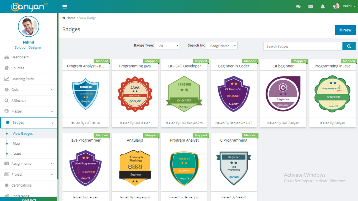Image resolution: width=358 pixels, height=201 pixels.
Task: Select the Map submenu item
Action: click(x=28, y=143)
